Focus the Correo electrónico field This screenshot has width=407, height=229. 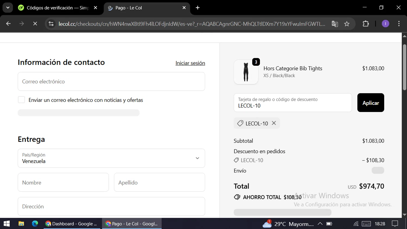tap(111, 81)
